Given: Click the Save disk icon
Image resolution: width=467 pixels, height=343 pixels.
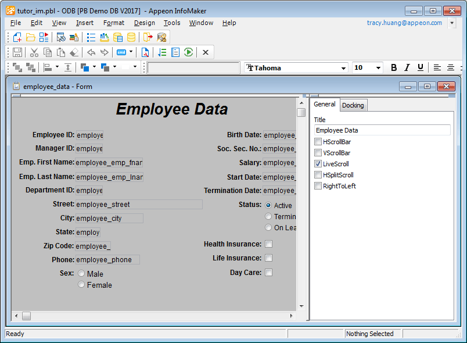Looking at the screenshot, I should [x=17, y=52].
